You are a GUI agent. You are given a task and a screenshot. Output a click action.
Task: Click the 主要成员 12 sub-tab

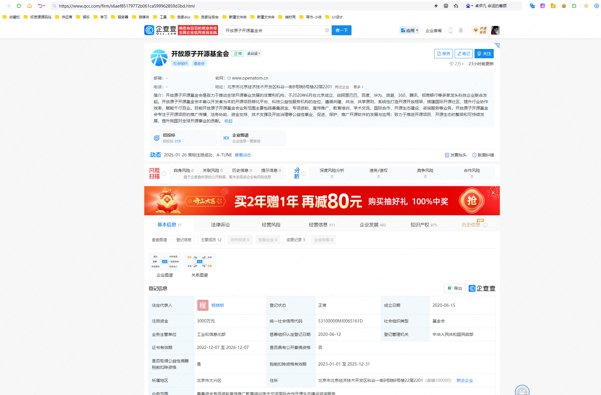tap(211, 240)
